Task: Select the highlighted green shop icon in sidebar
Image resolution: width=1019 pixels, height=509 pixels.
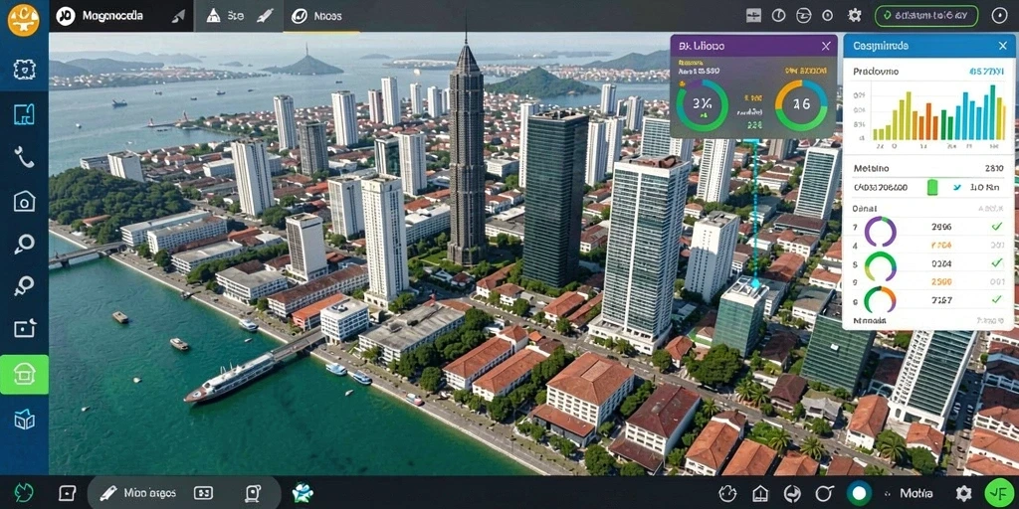Action: click(x=24, y=374)
